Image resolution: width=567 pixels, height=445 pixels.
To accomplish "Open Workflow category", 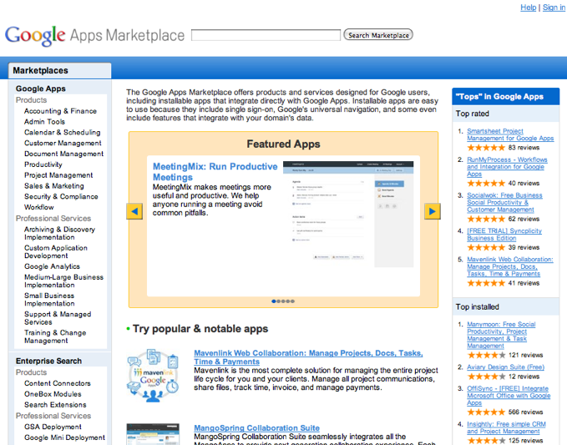I will tap(39, 207).
